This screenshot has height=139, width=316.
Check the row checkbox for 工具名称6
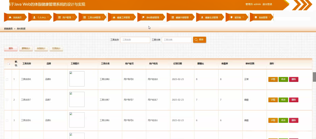click(x=7, y=120)
